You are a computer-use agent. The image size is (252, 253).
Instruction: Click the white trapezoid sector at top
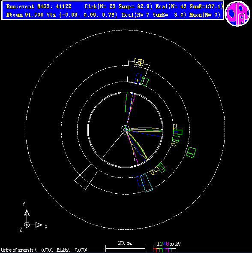click(138, 72)
